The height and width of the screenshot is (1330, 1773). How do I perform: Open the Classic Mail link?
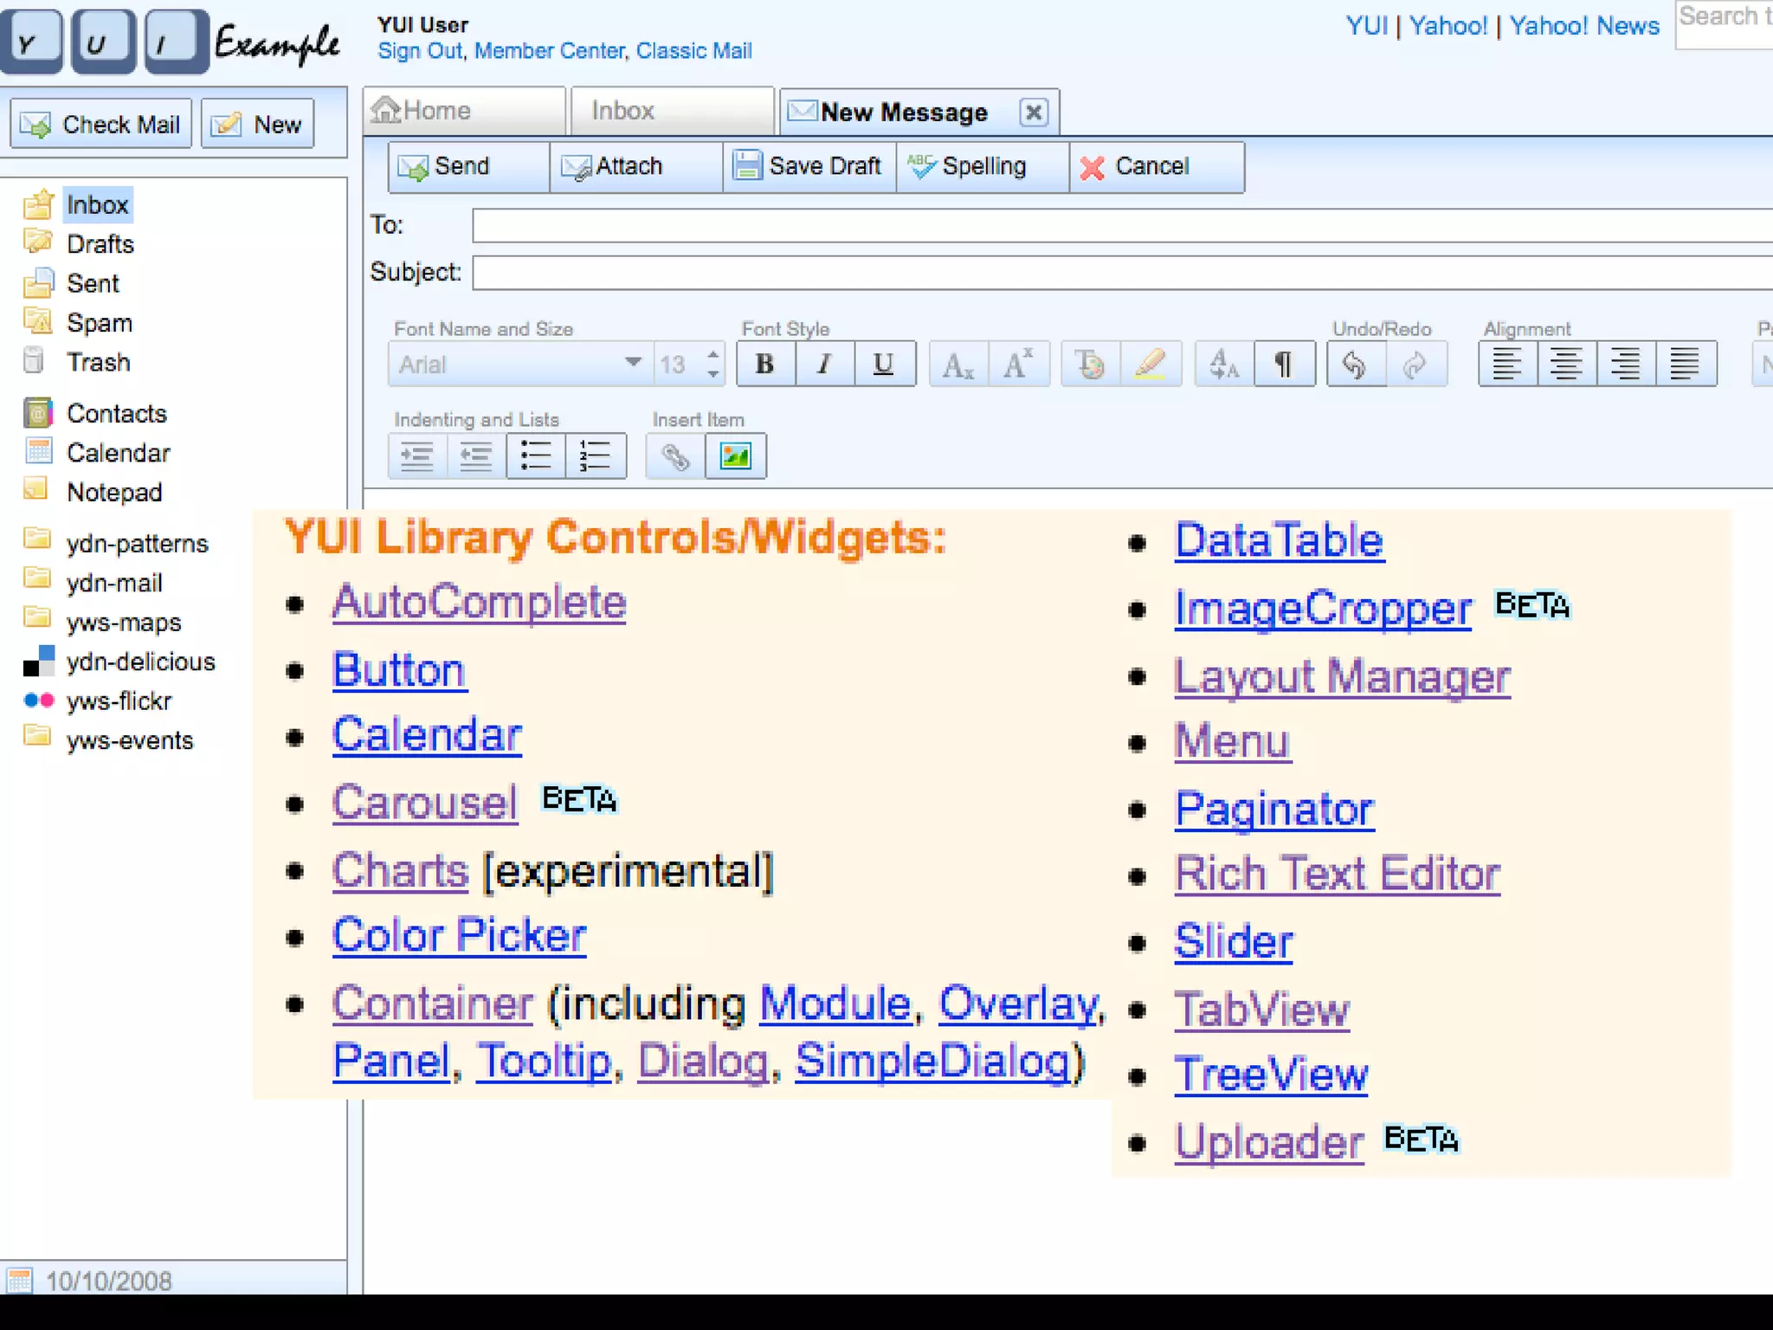pyautogui.click(x=693, y=51)
